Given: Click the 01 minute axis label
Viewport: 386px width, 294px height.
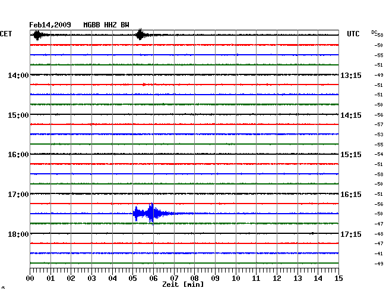Looking at the screenshot, I should [50, 278].
